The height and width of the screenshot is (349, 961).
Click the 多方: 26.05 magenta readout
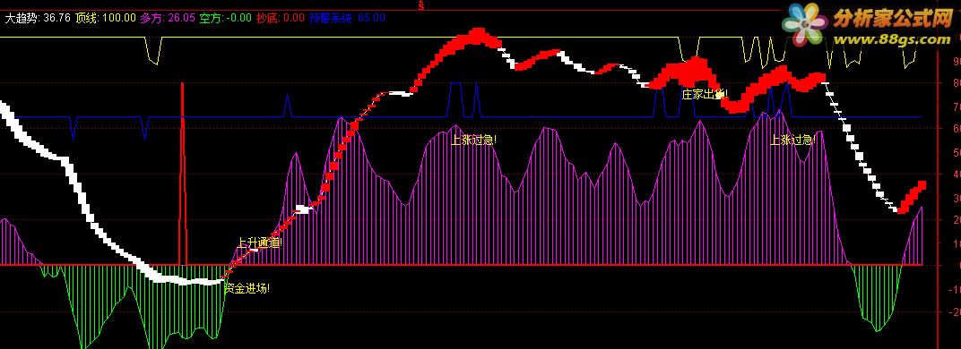(x=168, y=18)
